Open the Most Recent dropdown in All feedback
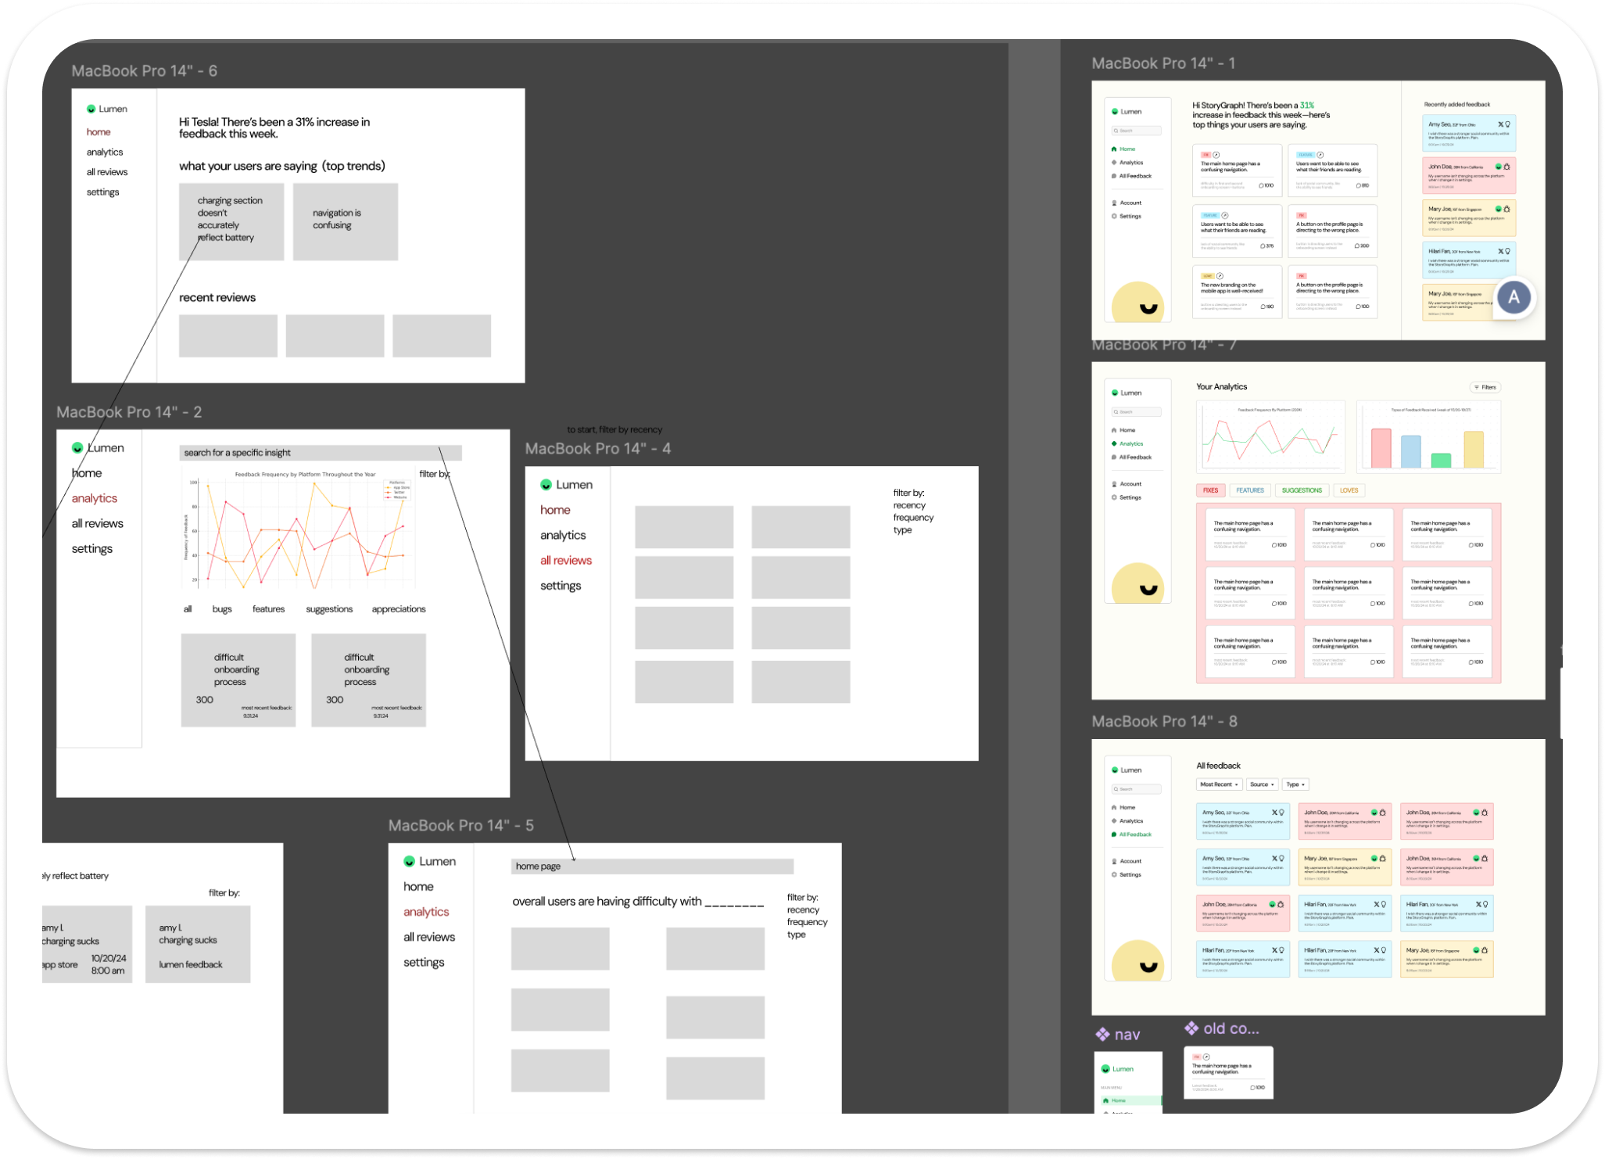This screenshot has width=1605, height=1159. [x=1218, y=784]
